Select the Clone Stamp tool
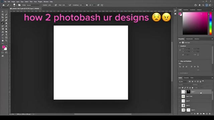214x120 pixels. click(6, 23)
